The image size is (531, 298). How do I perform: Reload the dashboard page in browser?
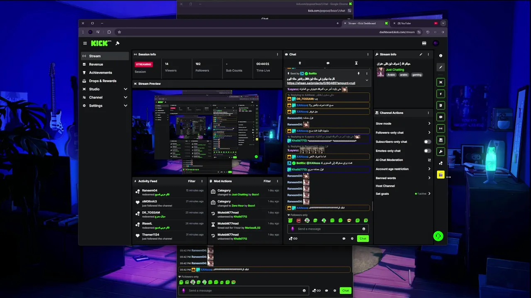(x=428, y=32)
